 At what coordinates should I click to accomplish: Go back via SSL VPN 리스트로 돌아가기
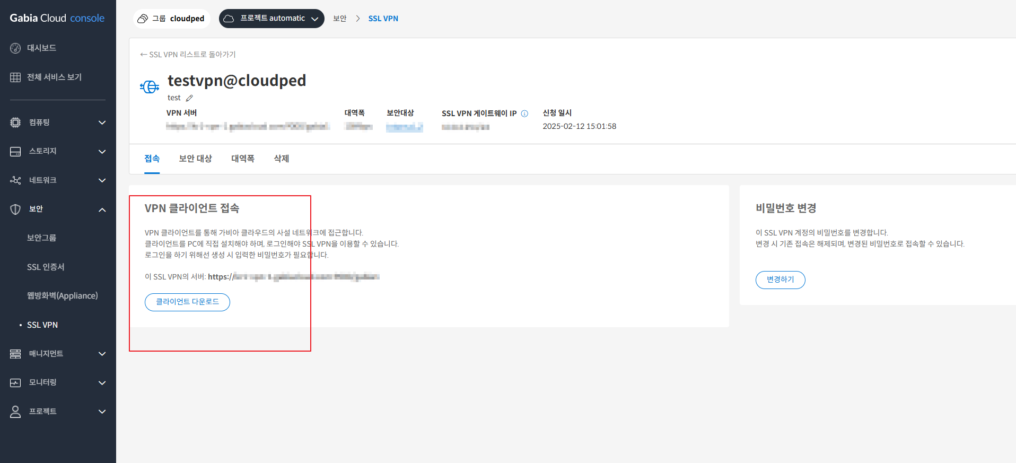click(x=188, y=55)
